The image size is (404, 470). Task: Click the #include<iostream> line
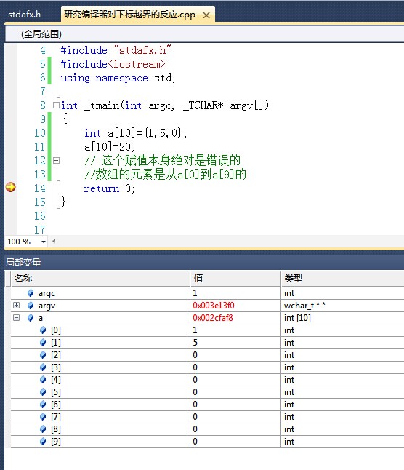113,64
